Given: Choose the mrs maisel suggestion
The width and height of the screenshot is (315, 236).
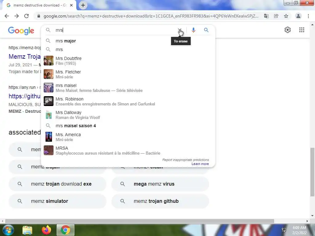Looking at the screenshot, I should pos(128,88).
